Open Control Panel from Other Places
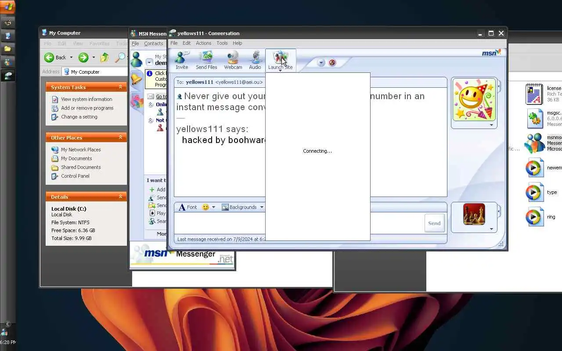The width and height of the screenshot is (562, 351). coord(75,176)
